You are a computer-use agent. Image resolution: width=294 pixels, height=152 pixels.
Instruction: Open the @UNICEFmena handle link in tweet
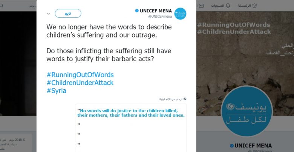pos(160,17)
